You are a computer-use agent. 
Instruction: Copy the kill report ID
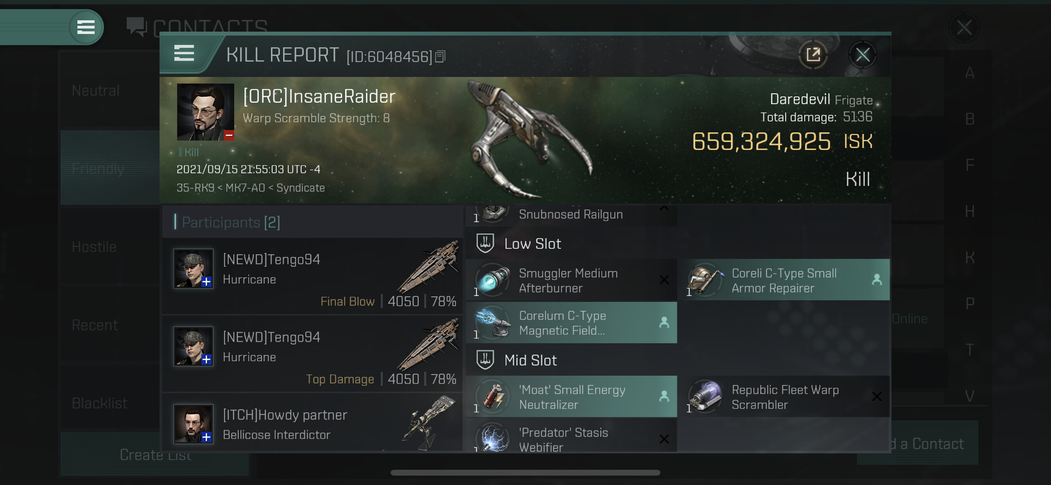click(440, 57)
